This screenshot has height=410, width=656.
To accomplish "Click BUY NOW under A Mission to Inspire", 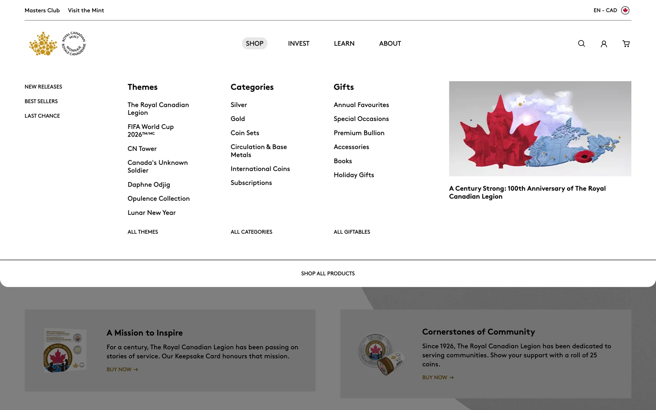I will point(122,369).
